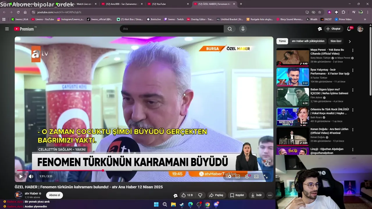Bookmark this page with star
The image size is (372, 209).
click(320, 12)
